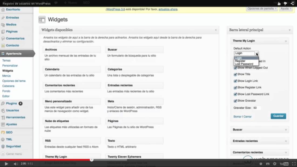The width and height of the screenshot is (297, 167).
Task: Open Personalizar submenu item
Action: click(x=10, y=66)
